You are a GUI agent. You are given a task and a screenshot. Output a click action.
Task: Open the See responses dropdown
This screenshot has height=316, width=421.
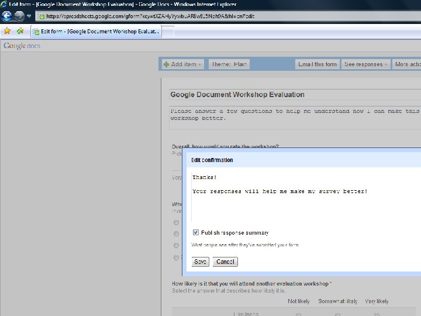click(x=365, y=64)
